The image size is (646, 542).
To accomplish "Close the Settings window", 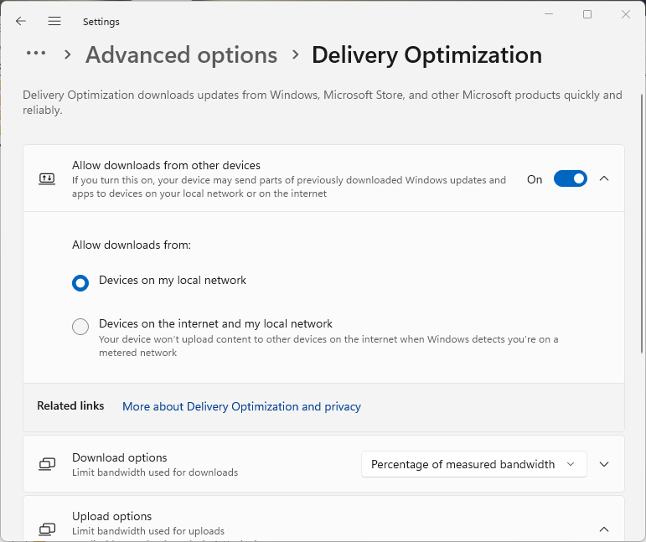I will click(x=626, y=14).
